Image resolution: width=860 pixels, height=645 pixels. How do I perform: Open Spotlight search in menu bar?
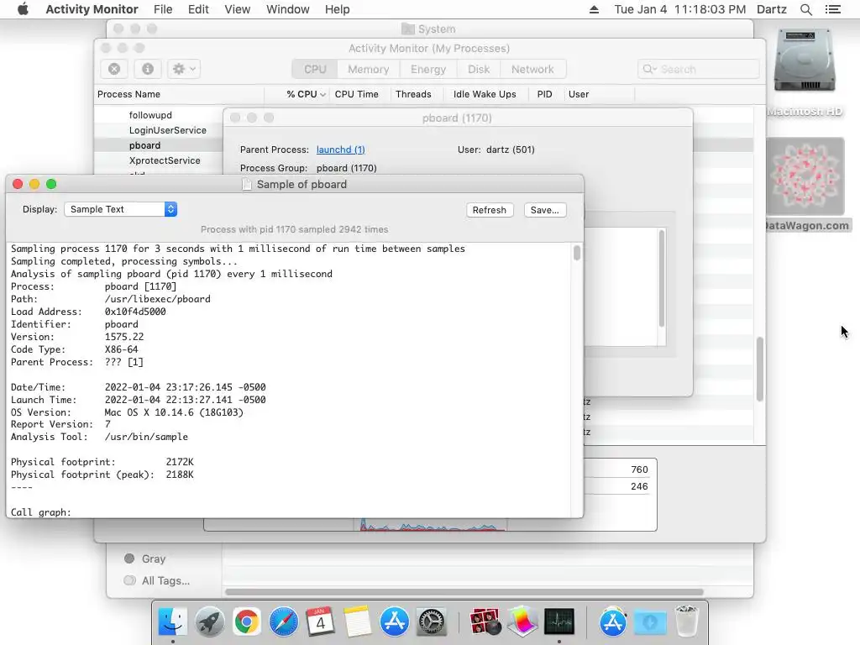(x=805, y=9)
